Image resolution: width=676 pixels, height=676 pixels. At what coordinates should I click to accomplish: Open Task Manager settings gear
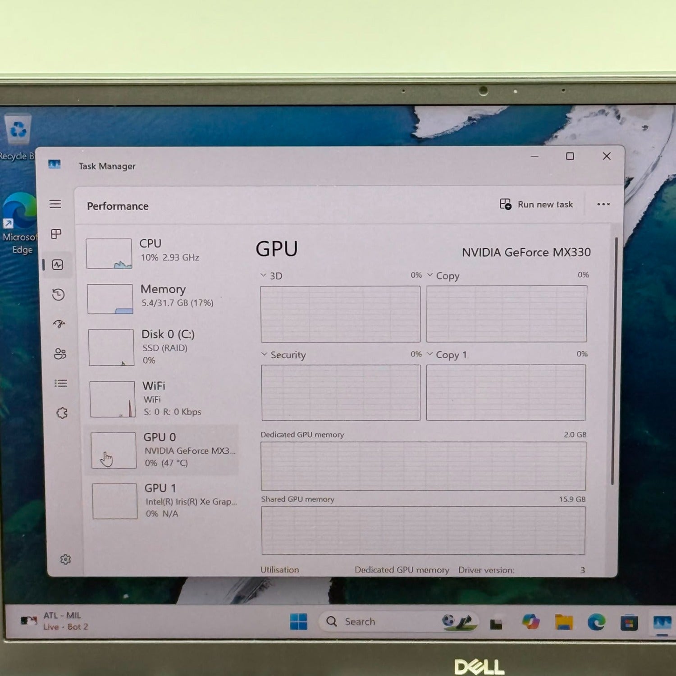coord(65,559)
